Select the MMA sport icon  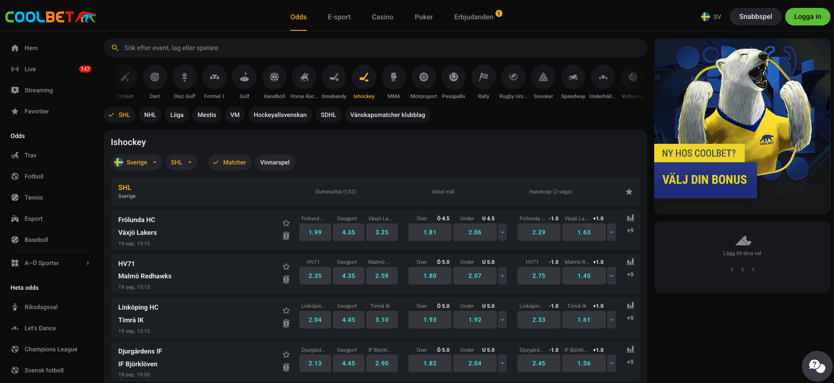[x=394, y=77]
